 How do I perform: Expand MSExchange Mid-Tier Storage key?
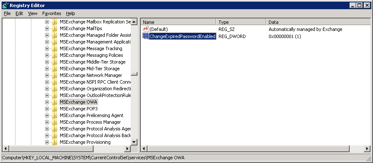tap(47, 69)
